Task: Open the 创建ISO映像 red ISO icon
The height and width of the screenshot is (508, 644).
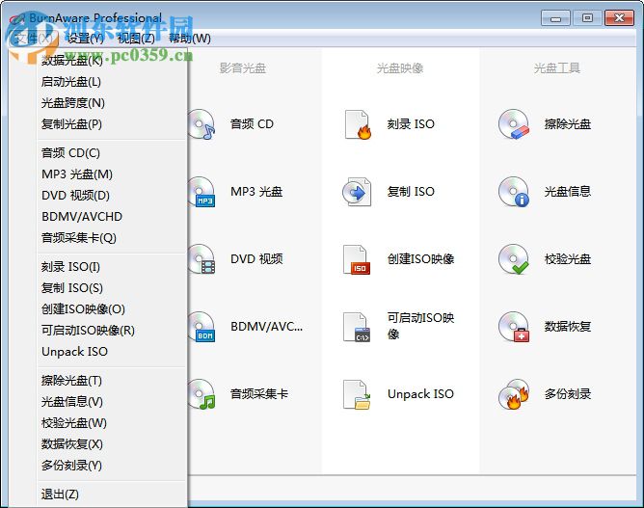Action: 357,259
